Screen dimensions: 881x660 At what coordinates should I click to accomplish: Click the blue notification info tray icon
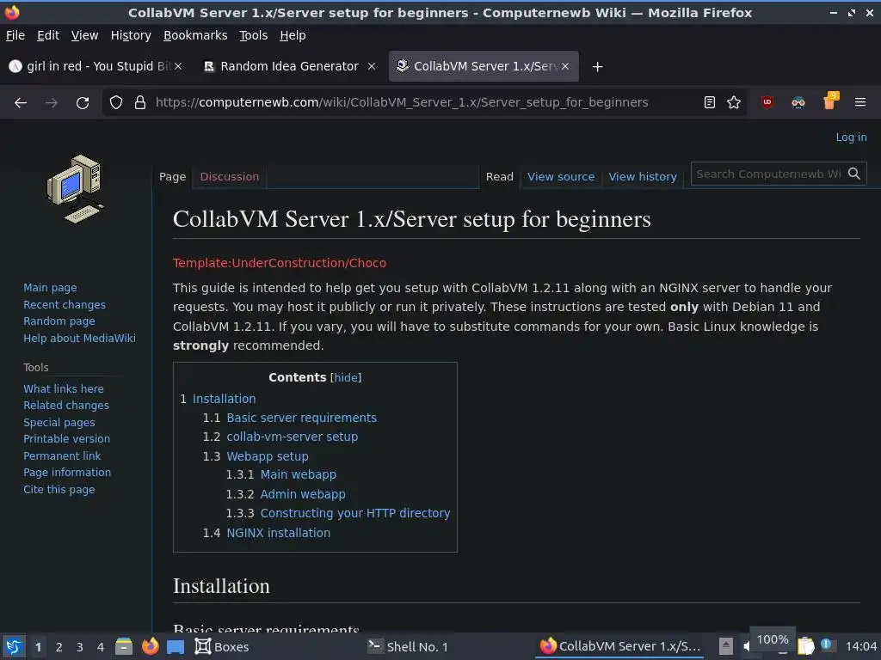pos(826,645)
